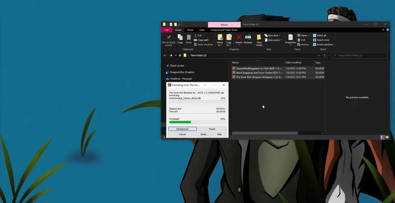The image size is (395, 203).
Task: Click the horizontal scrollbar in file list
Action: coord(265,133)
